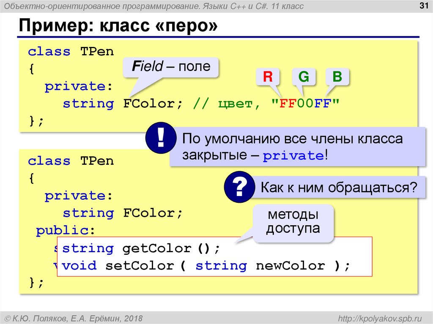Click the header «Объектно-ориентированное программирование» text
The image size is (433, 324).
102,6
